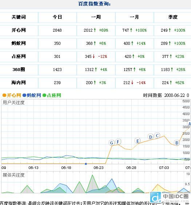Click the 海内网 keyword in table
This screenshot has width=191, height=205.
[19, 83]
